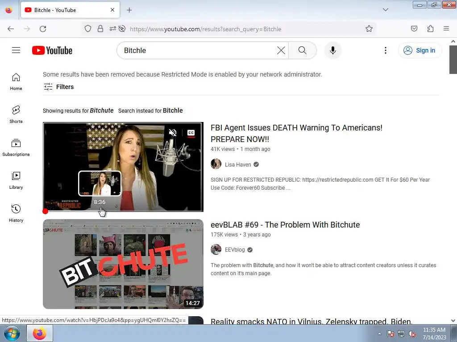Image resolution: width=457 pixels, height=342 pixels.
Task: Click the Bitchute corrected results link
Action: tap(101, 110)
